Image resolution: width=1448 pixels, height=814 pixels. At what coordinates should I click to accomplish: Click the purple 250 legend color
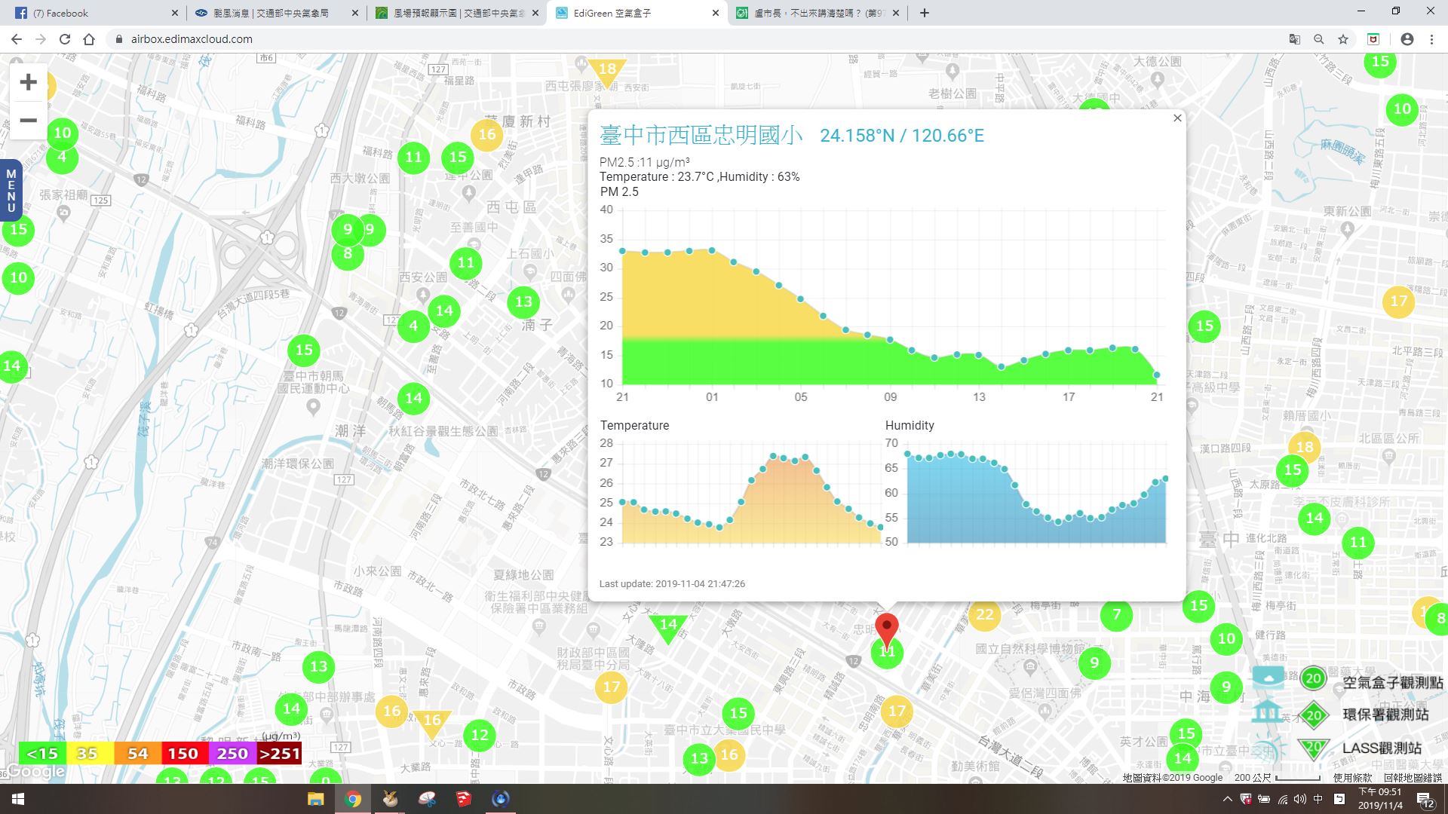(232, 753)
